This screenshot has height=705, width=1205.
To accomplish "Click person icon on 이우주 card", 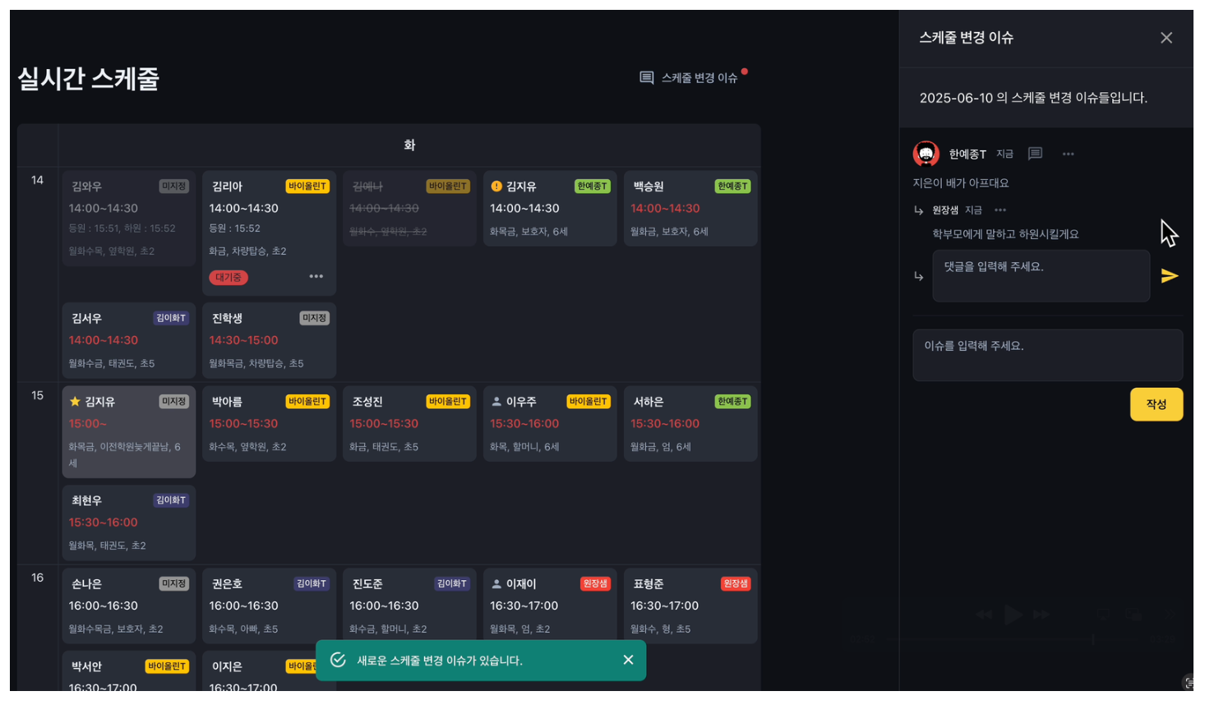I will [x=496, y=402].
